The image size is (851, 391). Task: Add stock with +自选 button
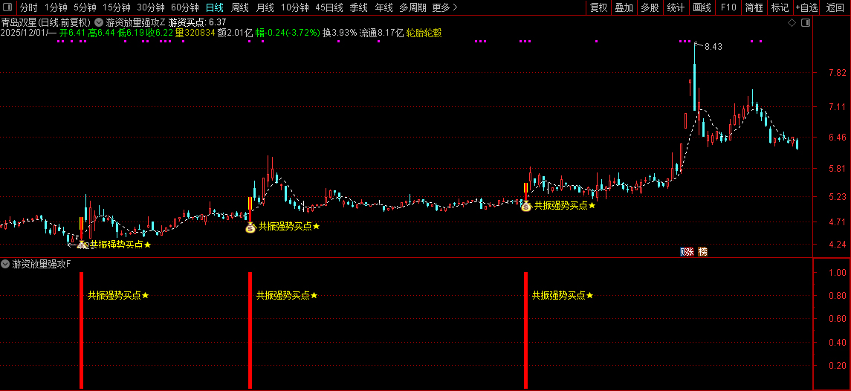pyautogui.click(x=806, y=7)
